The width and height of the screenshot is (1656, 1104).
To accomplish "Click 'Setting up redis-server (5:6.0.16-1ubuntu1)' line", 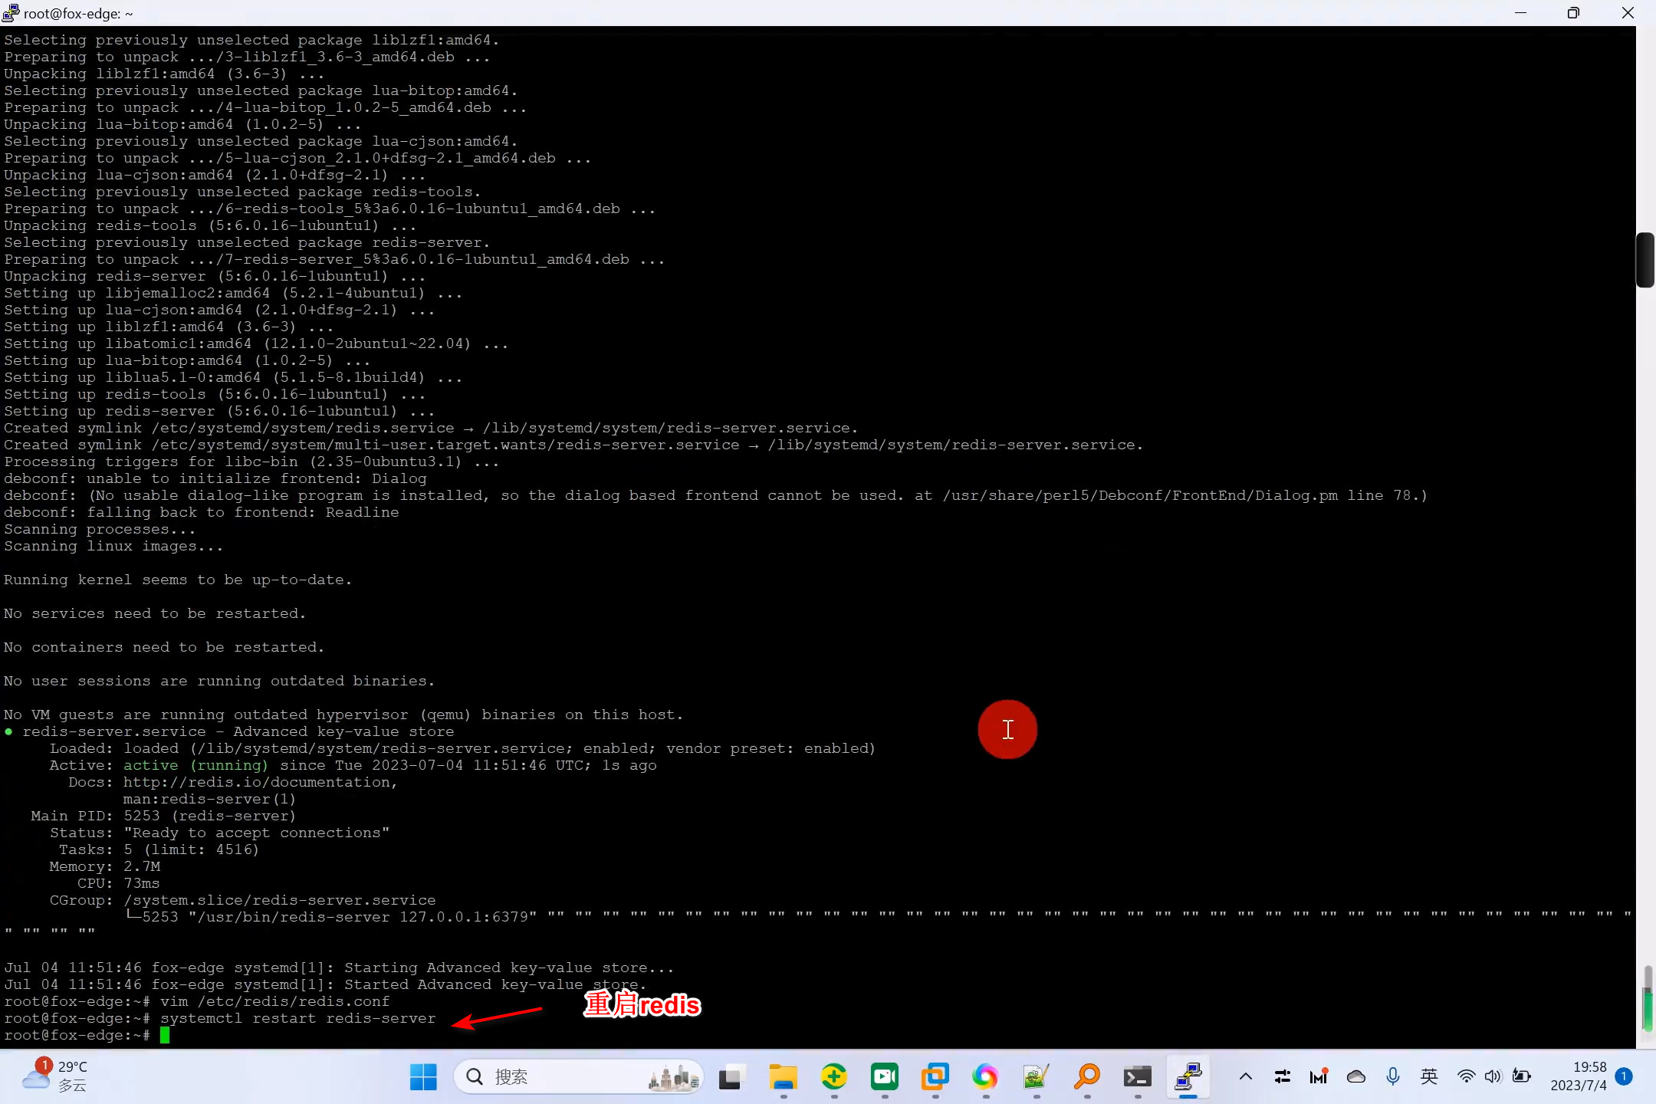I will pyautogui.click(x=219, y=412).
